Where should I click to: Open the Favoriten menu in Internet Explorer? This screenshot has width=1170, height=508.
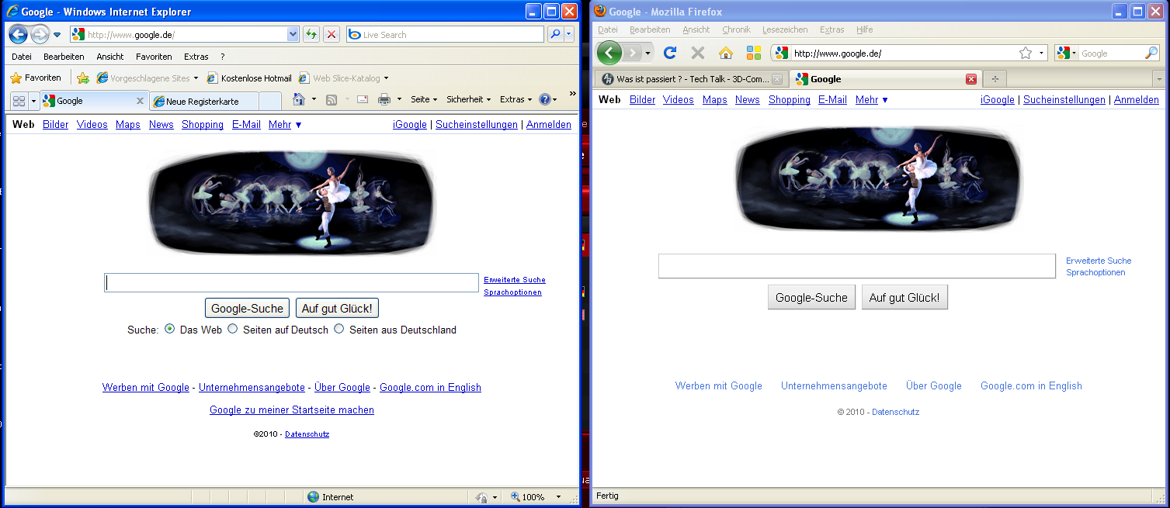point(154,57)
